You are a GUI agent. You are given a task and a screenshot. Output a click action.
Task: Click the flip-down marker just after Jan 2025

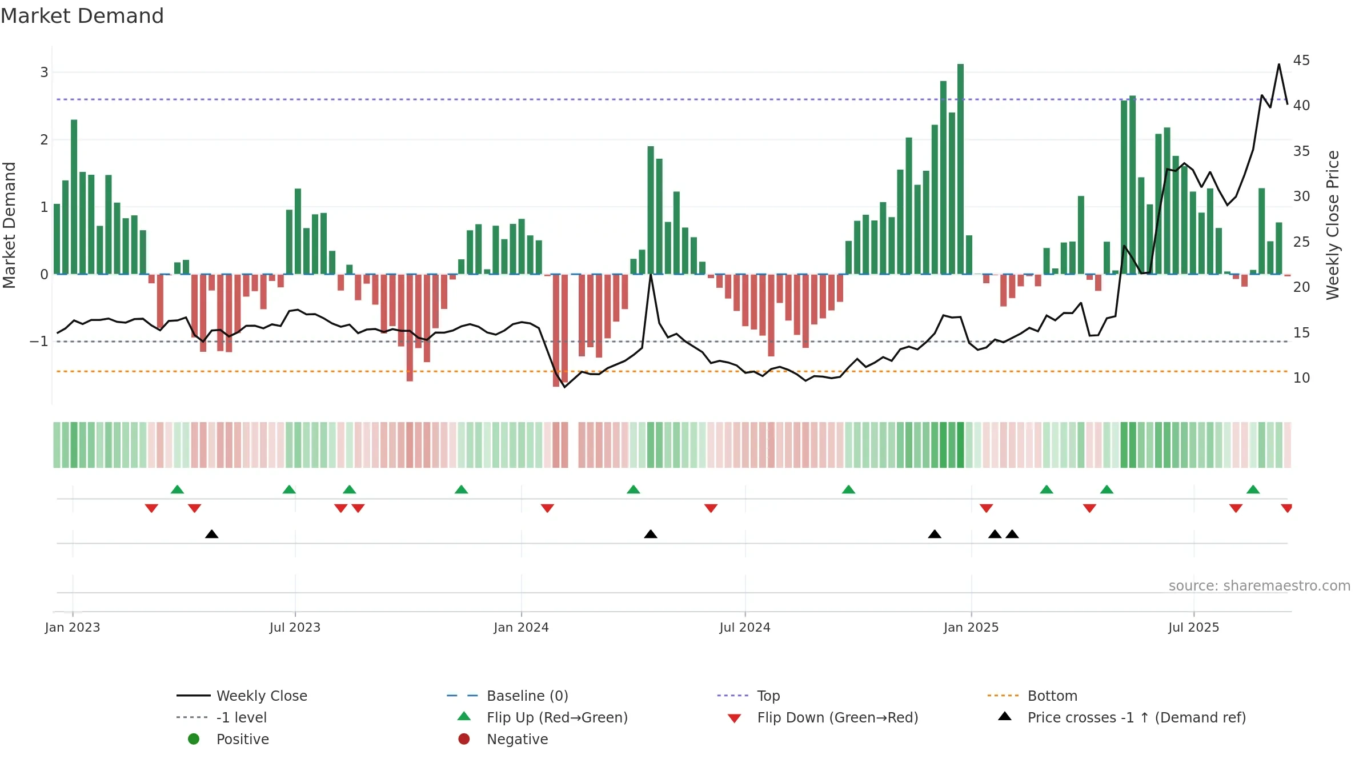pyautogui.click(x=987, y=508)
